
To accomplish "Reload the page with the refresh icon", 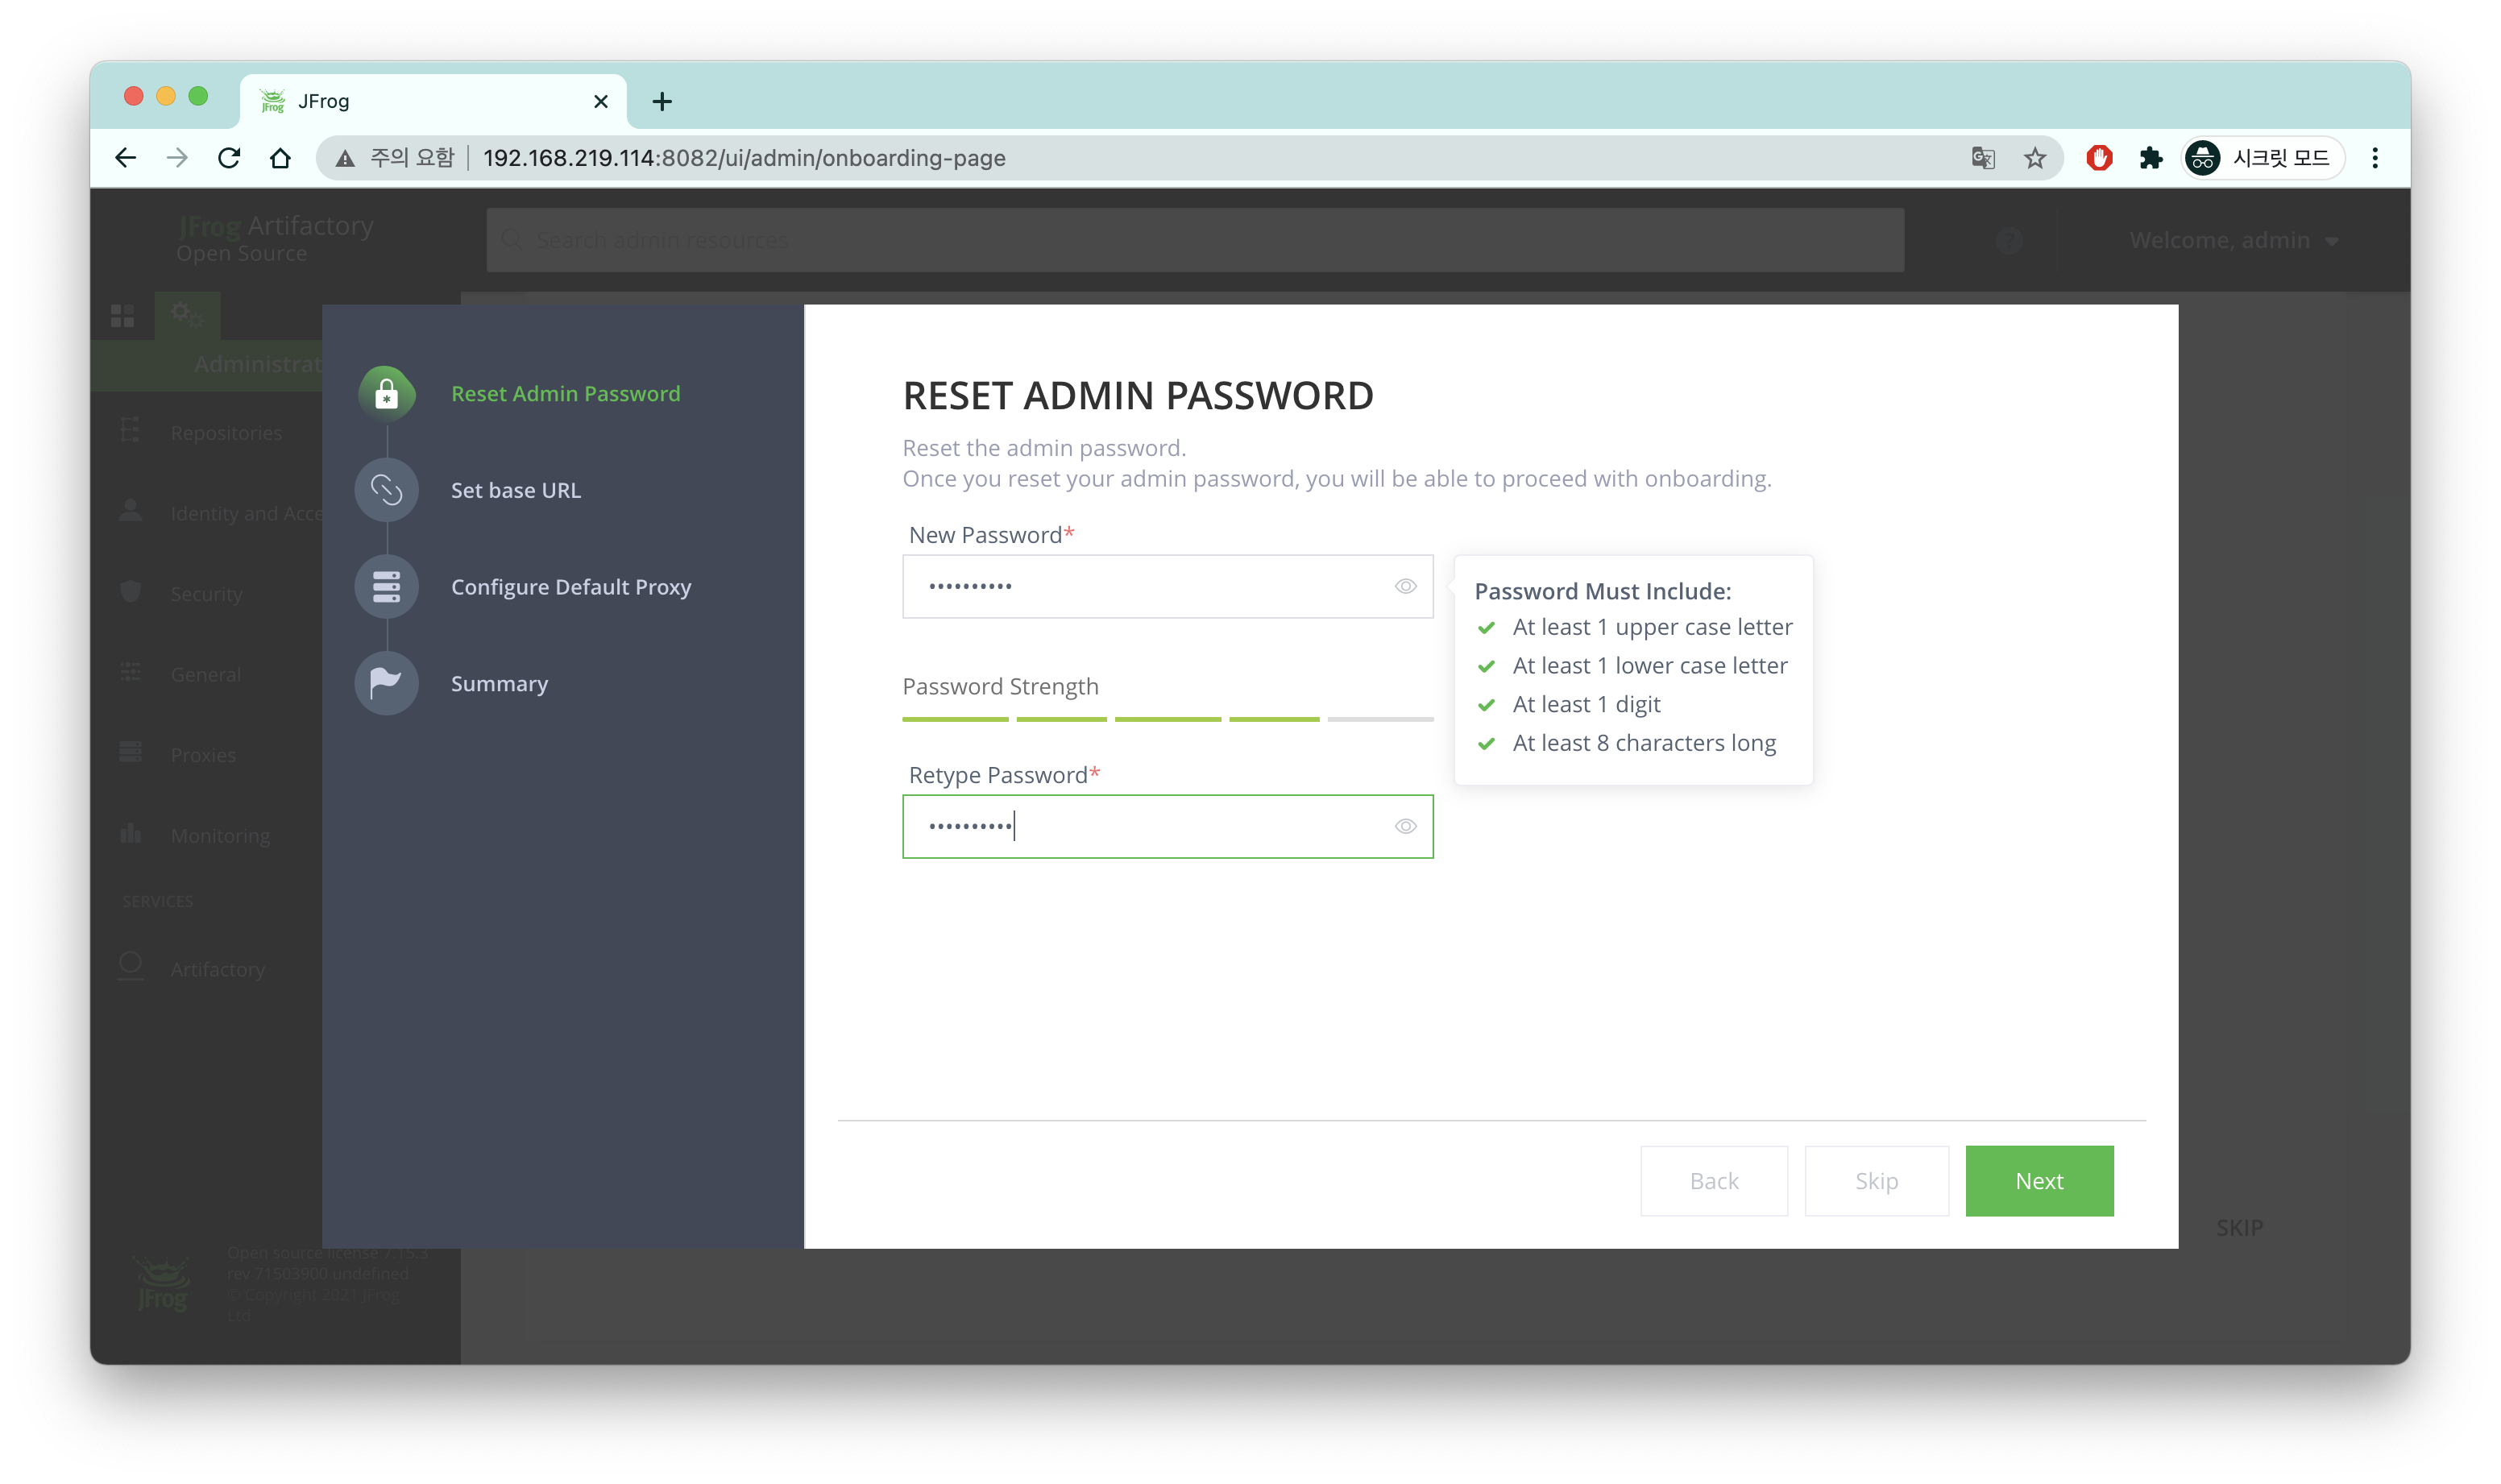I will pos(229,158).
